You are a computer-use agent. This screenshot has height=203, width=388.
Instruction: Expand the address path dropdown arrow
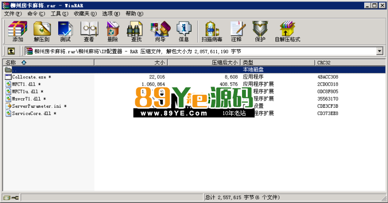[x=380, y=51]
